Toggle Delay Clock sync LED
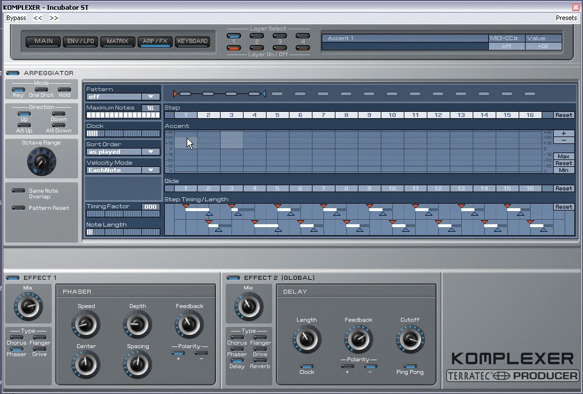This screenshot has height=394, width=583. (x=307, y=366)
